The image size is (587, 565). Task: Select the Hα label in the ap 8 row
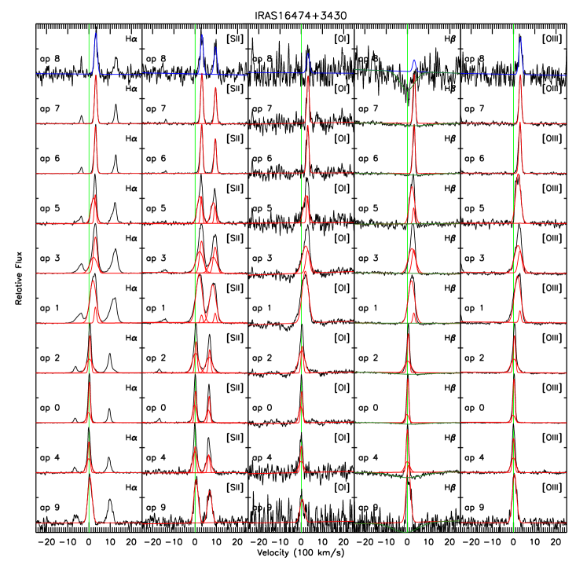[x=131, y=39]
